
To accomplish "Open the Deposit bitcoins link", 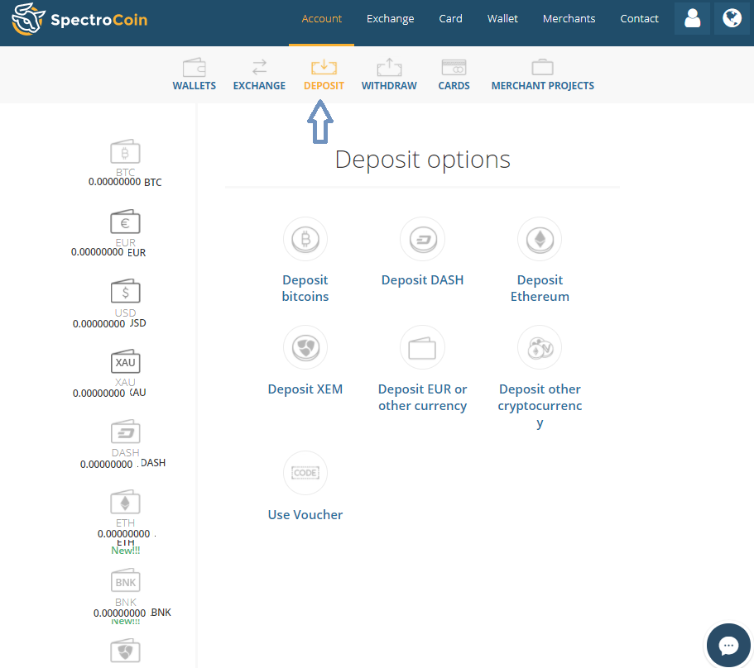I will pos(305,289).
